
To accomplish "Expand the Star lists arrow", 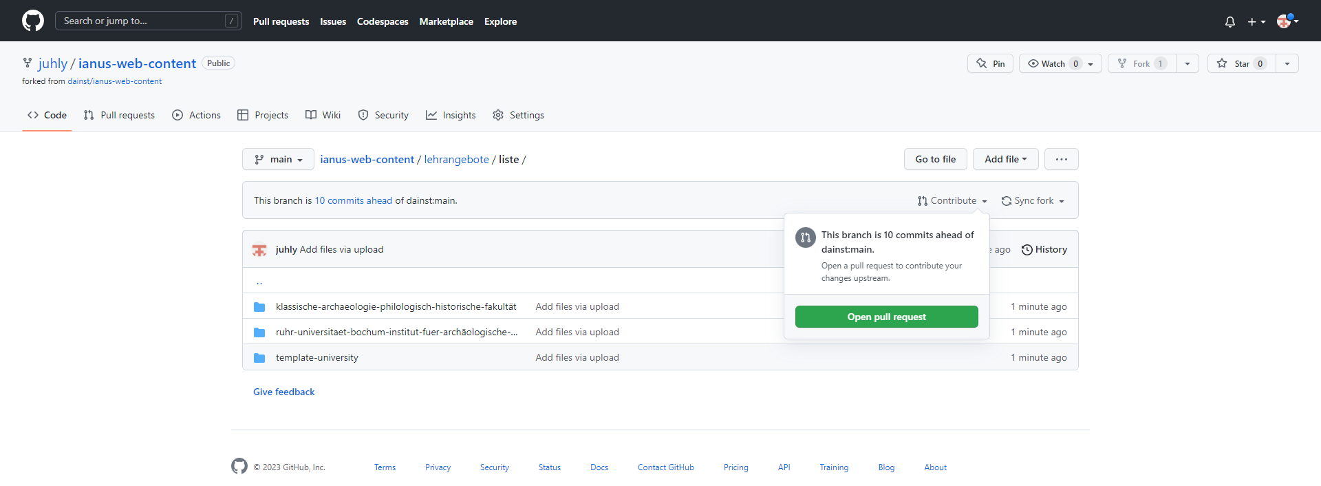I will point(1287,63).
